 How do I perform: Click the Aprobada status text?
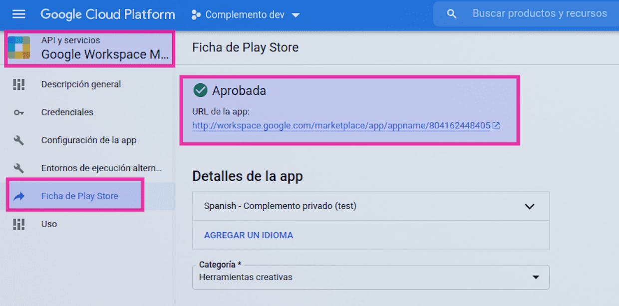tap(239, 91)
